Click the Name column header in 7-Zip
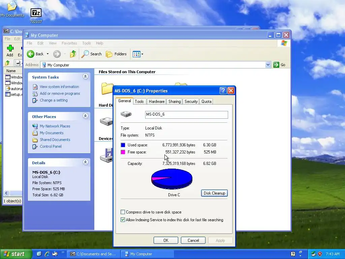Image resolution: width=345 pixels, height=259 pixels. click(x=13, y=71)
